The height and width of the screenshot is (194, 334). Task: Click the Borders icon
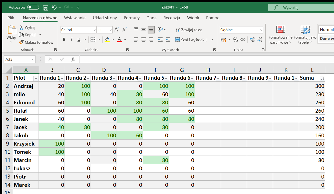click(93, 39)
